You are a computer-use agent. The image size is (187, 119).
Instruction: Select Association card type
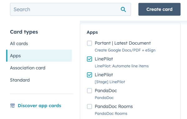click(28, 68)
